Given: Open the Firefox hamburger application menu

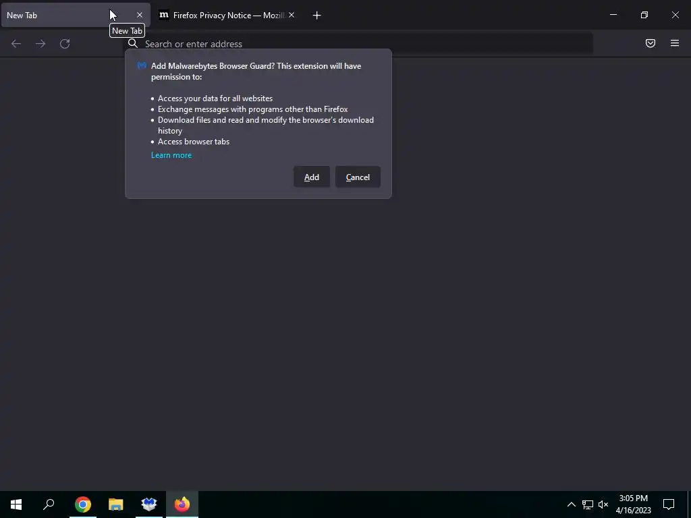Looking at the screenshot, I should coord(675,43).
